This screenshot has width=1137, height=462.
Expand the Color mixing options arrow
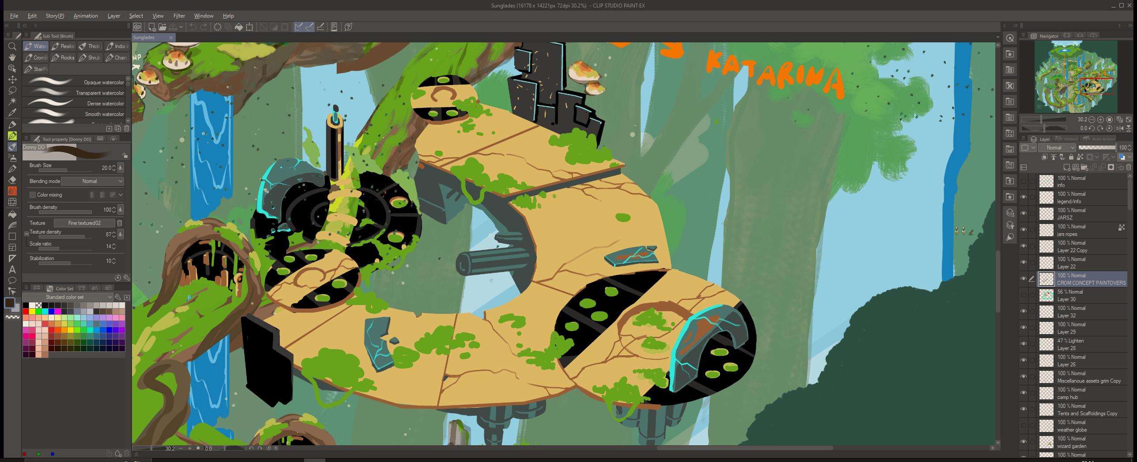pyautogui.click(x=120, y=195)
